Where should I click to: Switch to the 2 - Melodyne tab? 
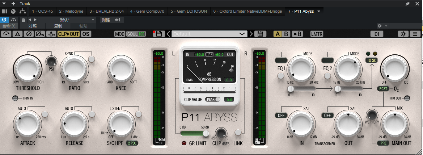(x=71, y=11)
